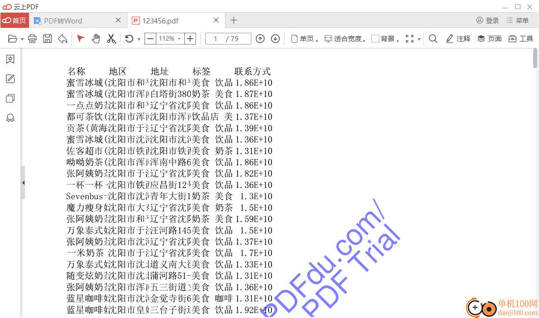This screenshot has height=318, width=539.
Task: Collapse the sidebar with the side arrow
Action: pyautogui.click(x=23, y=183)
